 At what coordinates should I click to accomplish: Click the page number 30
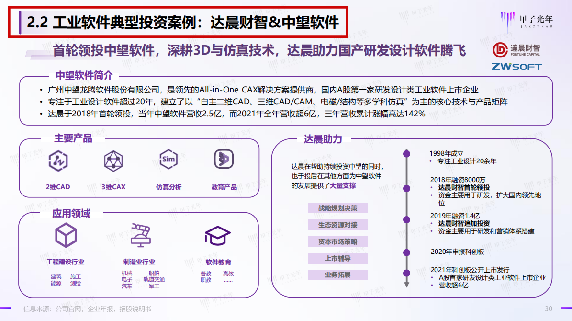[x=549, y=309]
